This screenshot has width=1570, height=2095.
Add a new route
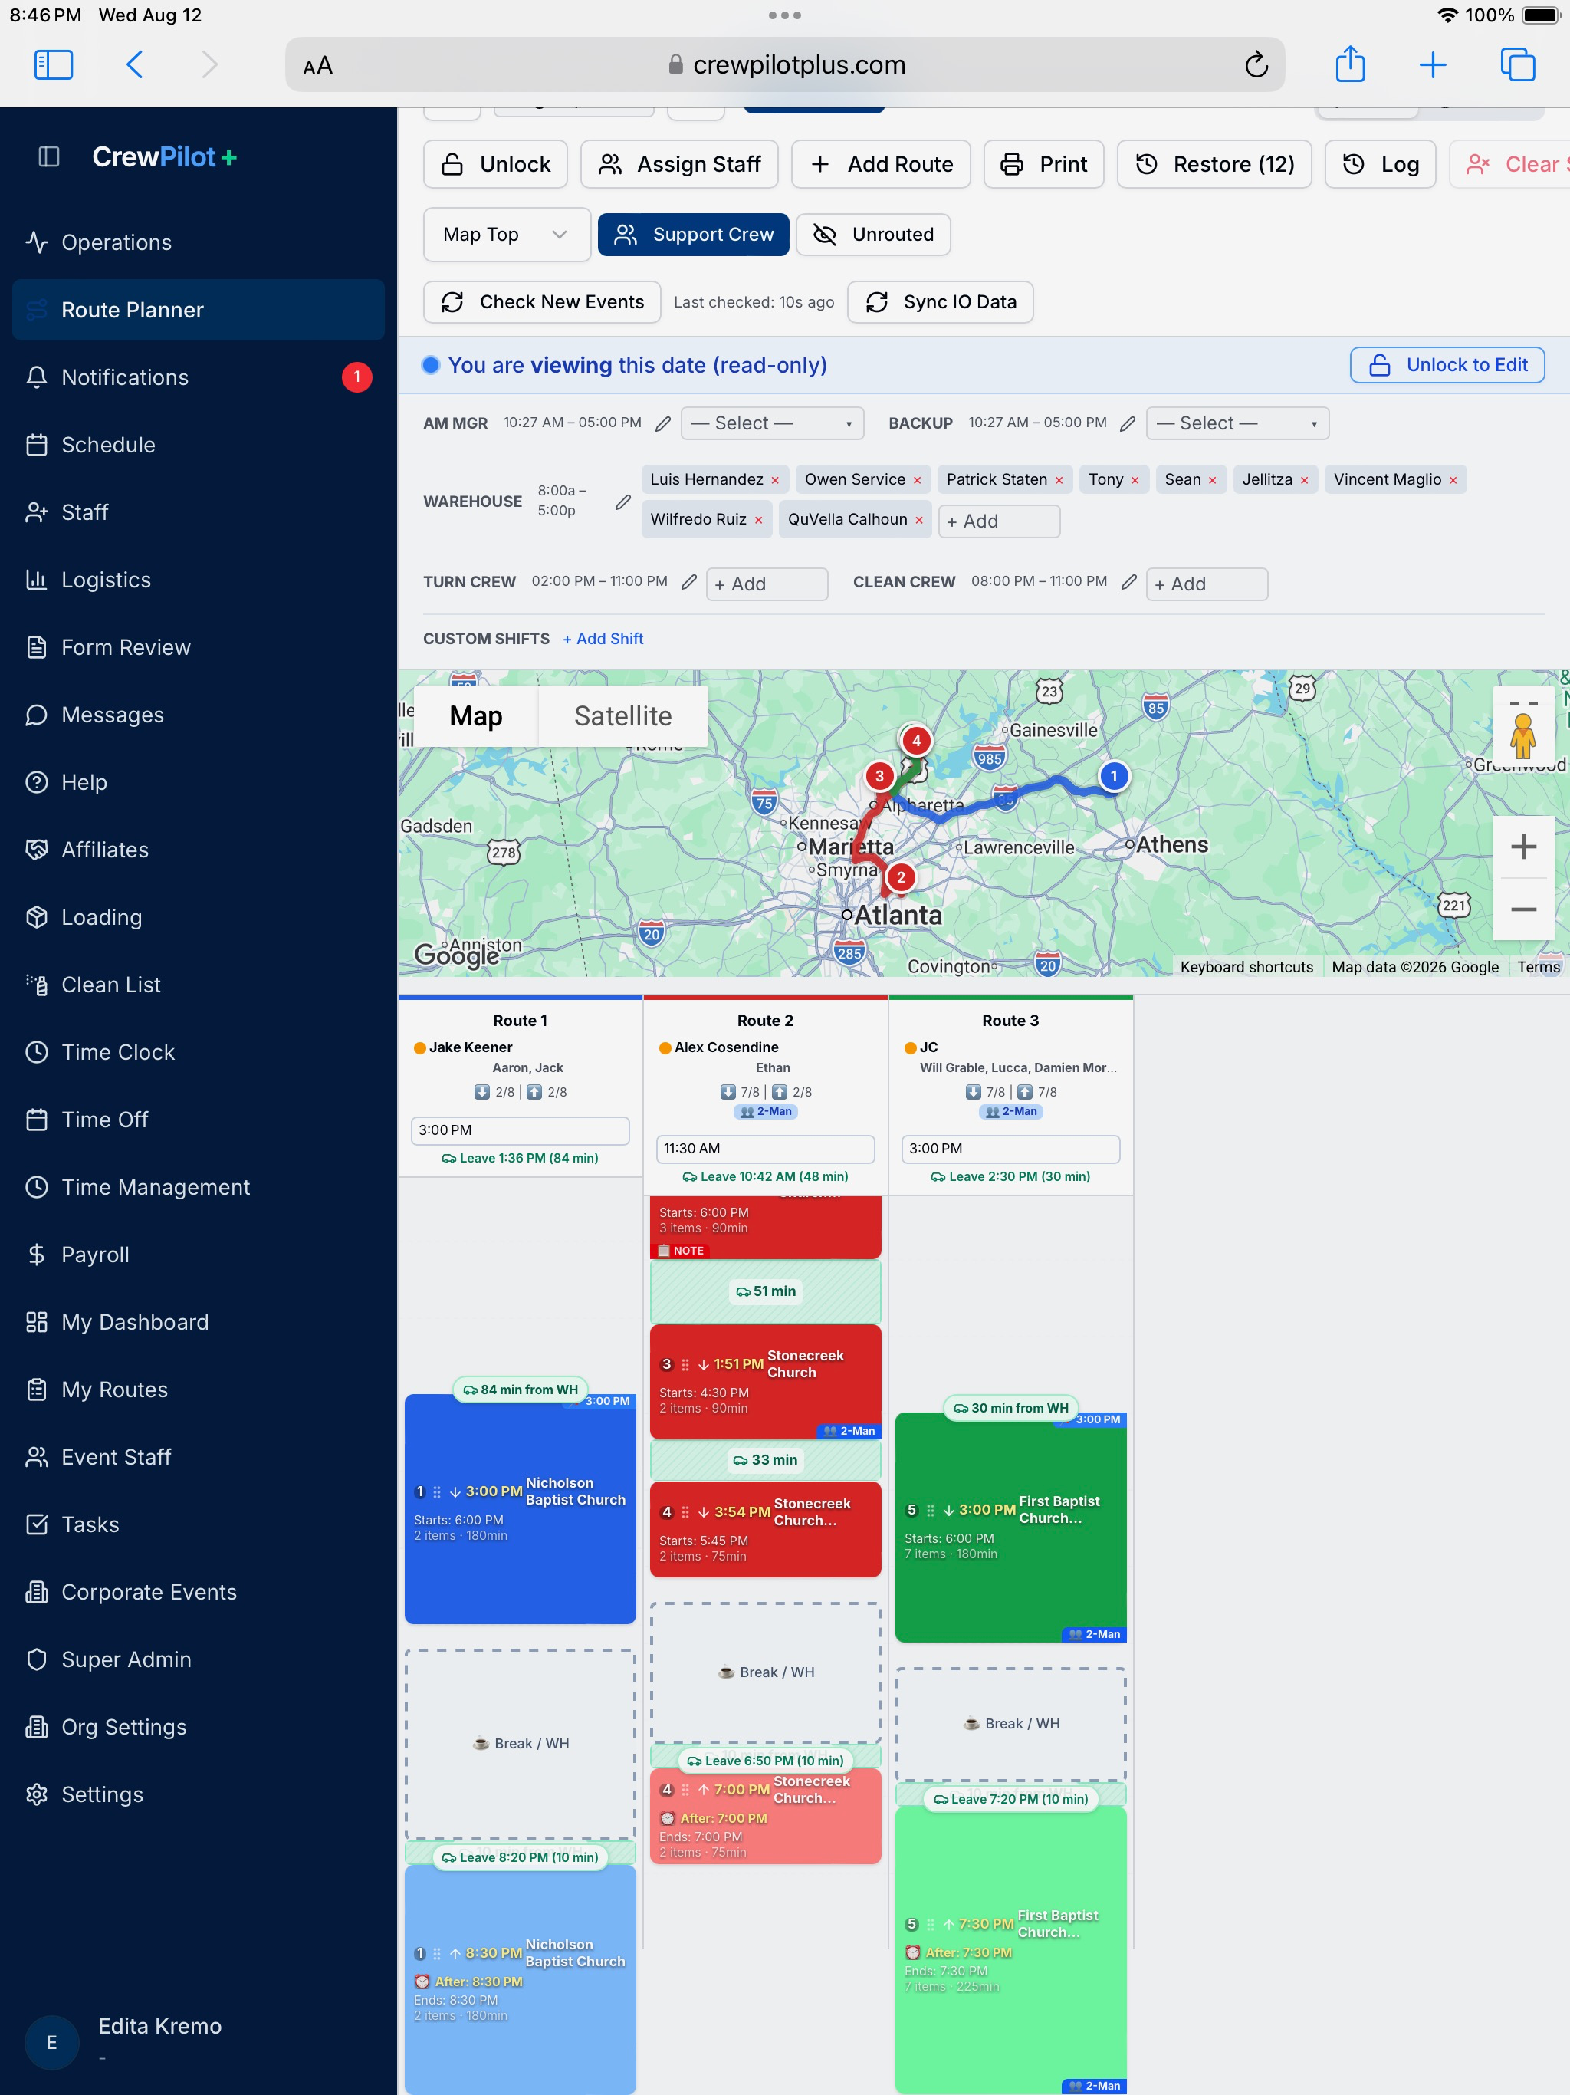881,165
